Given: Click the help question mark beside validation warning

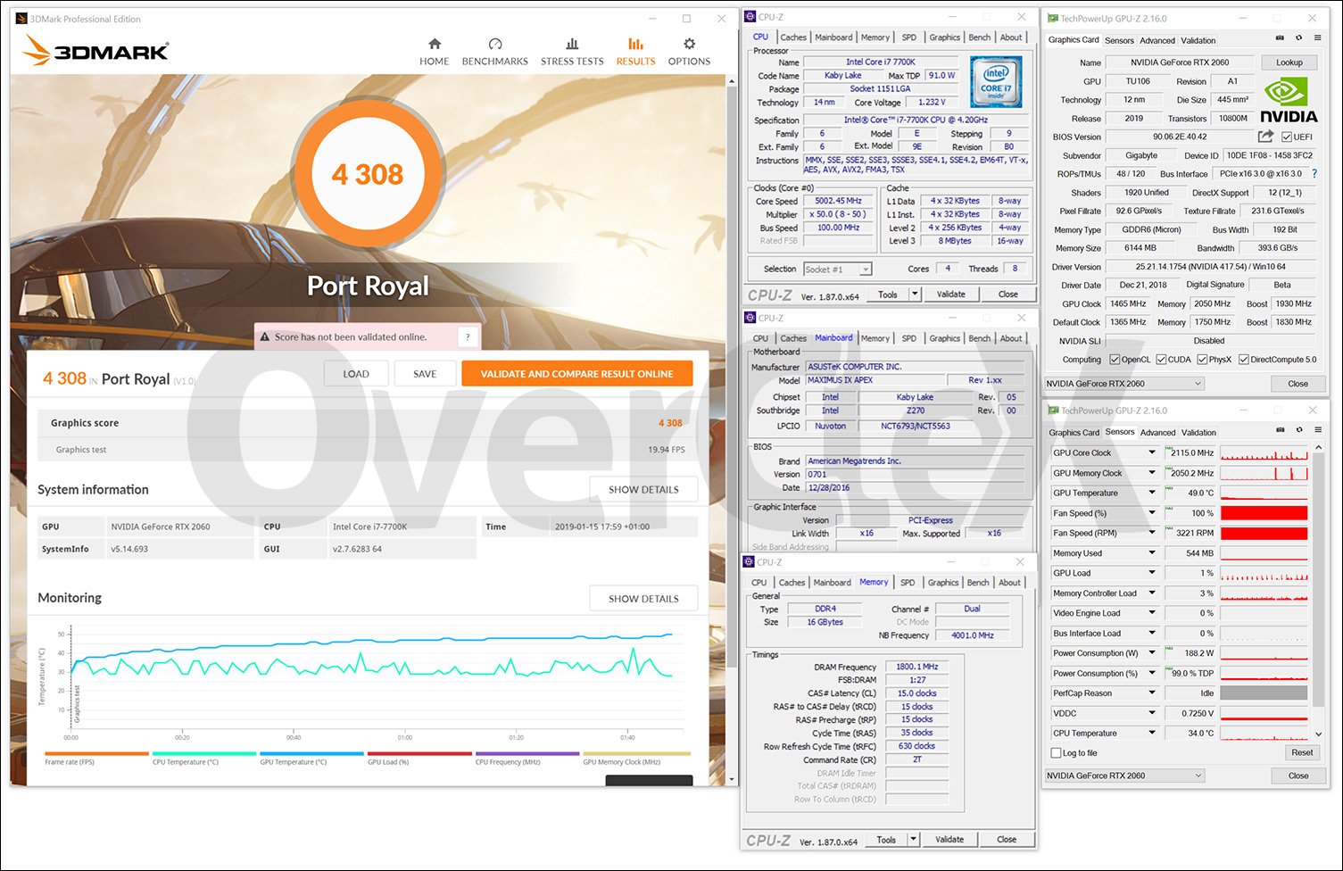Looking at the screenshot, I should 468,336.
